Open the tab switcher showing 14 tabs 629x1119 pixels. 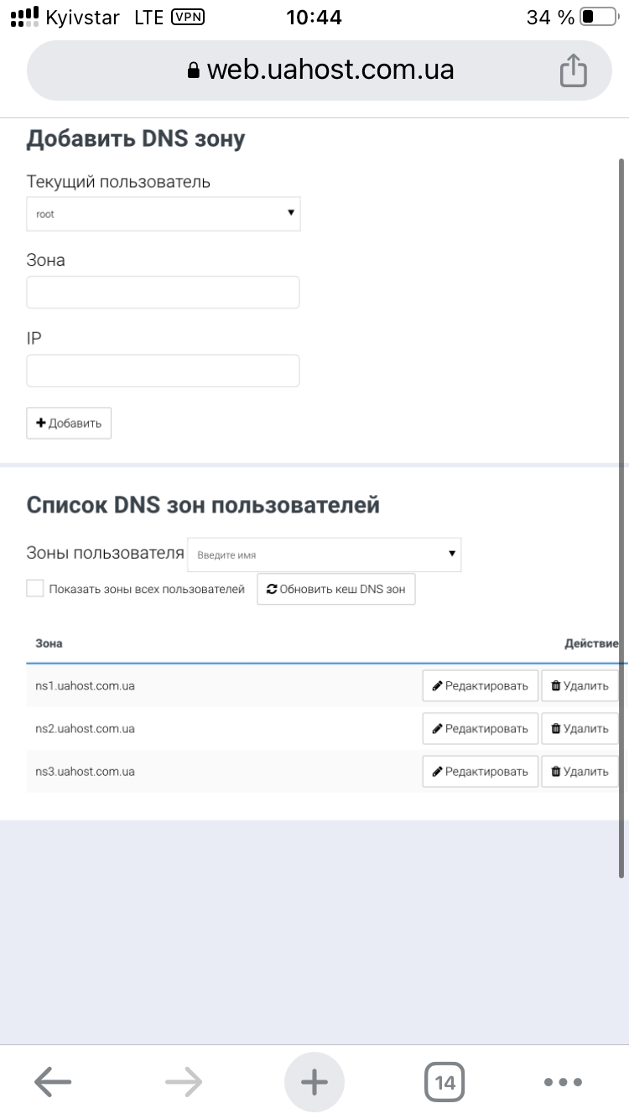pyautogui.click(x=444, y=1082)
